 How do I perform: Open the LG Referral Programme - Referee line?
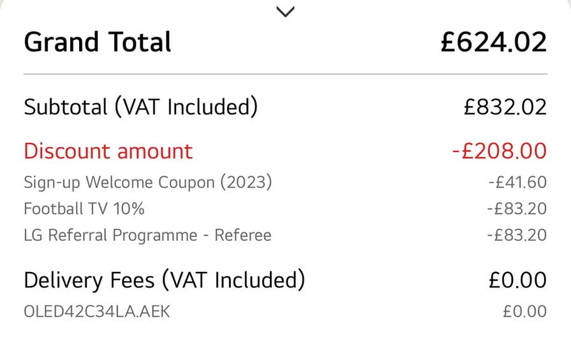[147, 235]
